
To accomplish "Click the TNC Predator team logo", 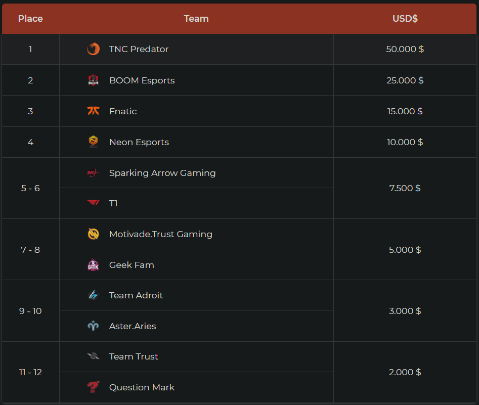I will (93, 49).
